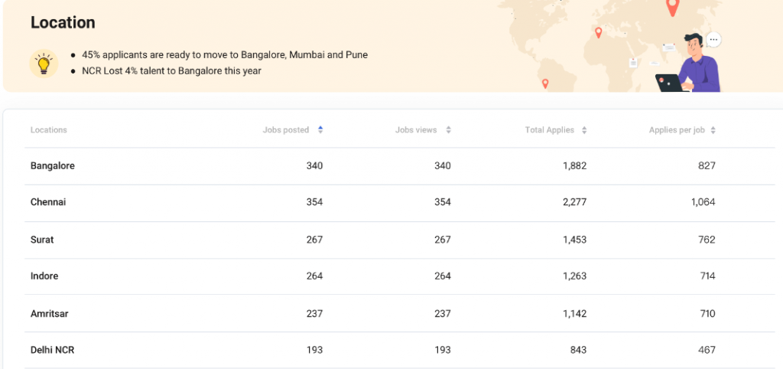Toggle Total Applies sort icon

pos(584,130)
